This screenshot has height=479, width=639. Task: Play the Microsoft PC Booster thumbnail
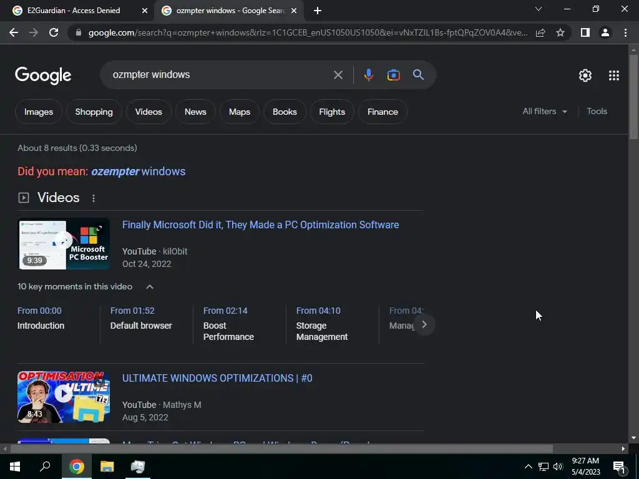(x=64, y=244)
